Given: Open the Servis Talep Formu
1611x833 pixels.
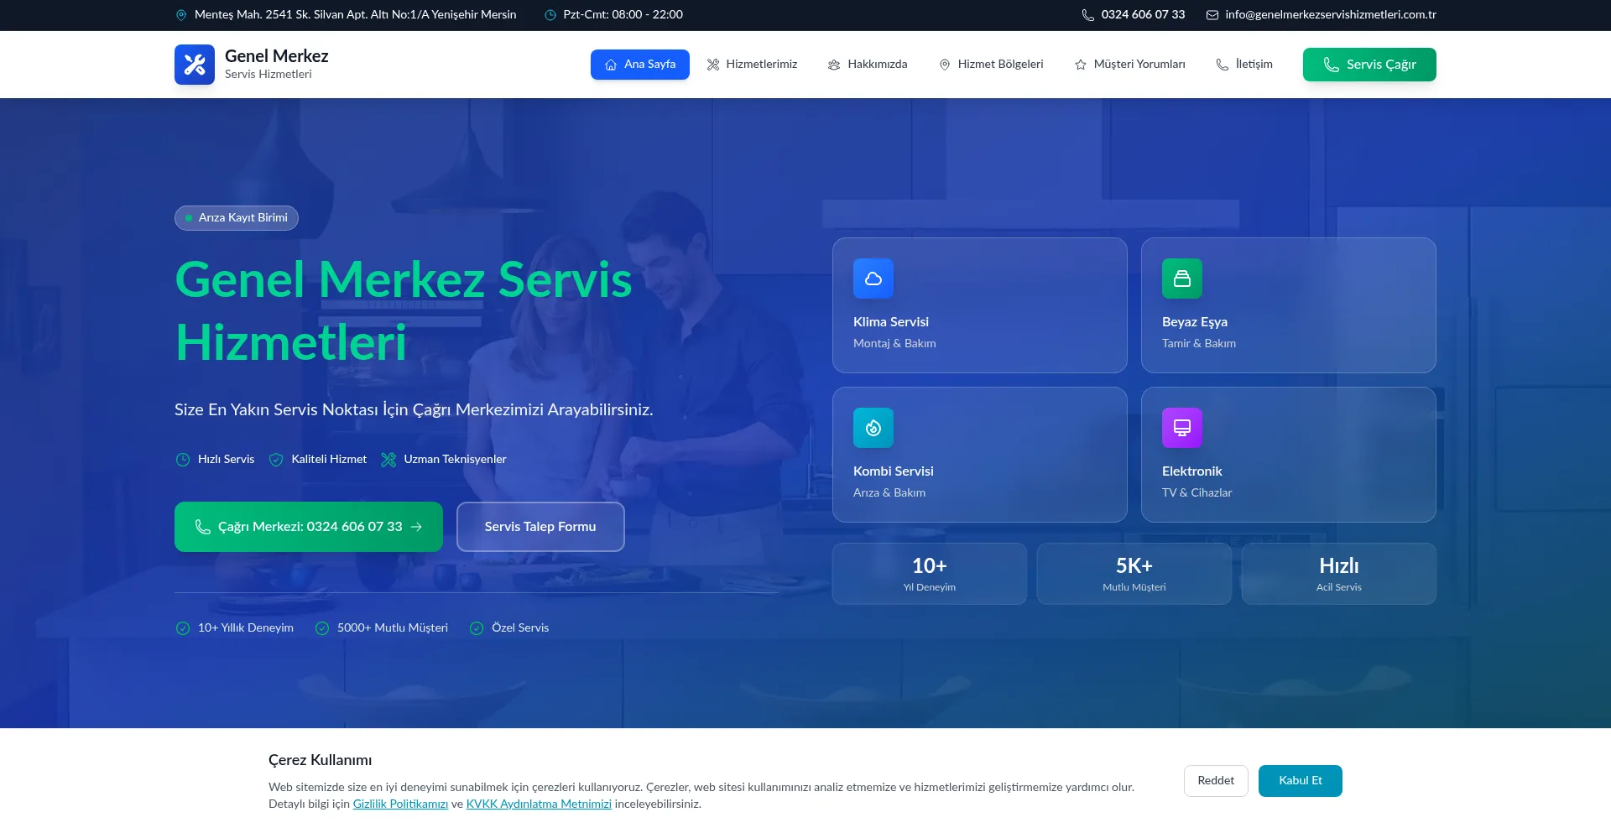Looking at the screenshot, I should pyautogui.click(x=540, y=527).
